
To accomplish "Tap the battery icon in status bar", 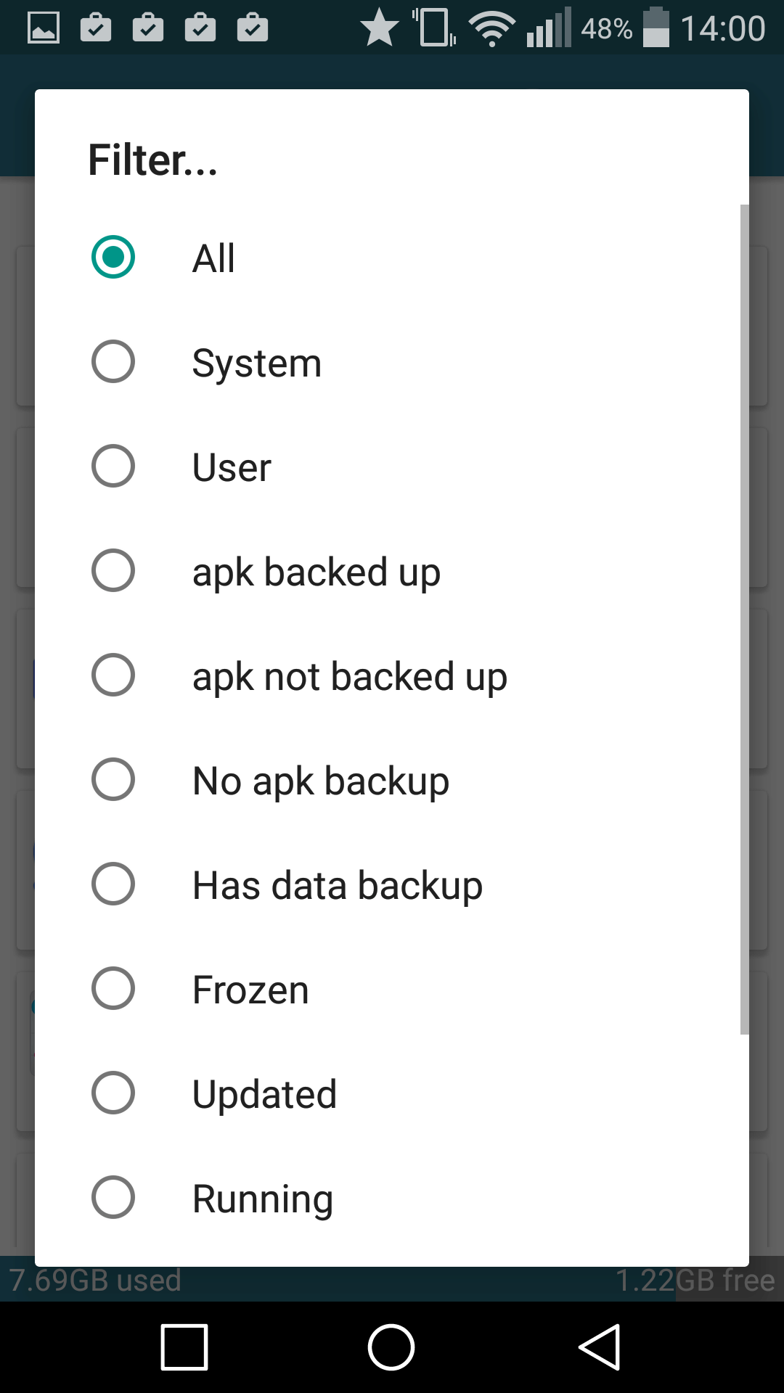I will tap(656, 28).
